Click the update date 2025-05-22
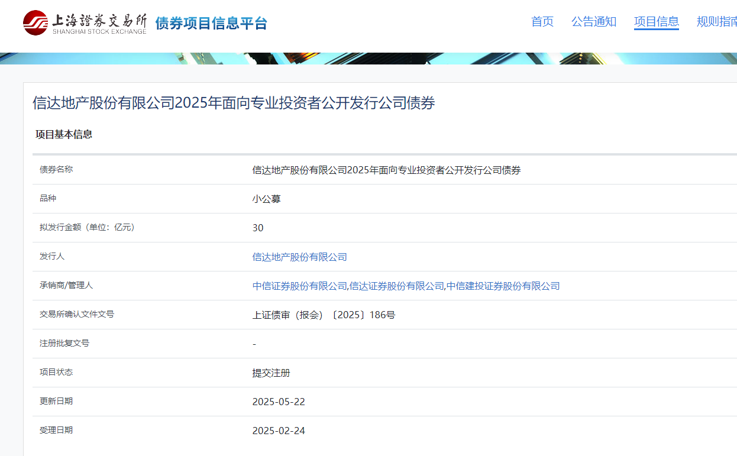The image size is (737, 456). pyautogui.click(x=279, y=402)
